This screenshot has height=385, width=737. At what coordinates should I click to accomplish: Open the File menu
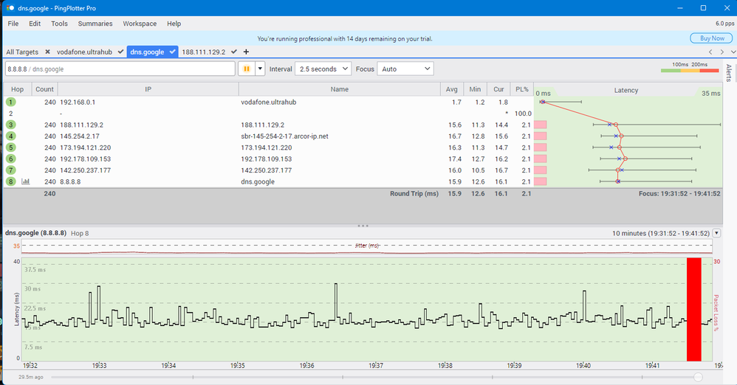point(13,24)
